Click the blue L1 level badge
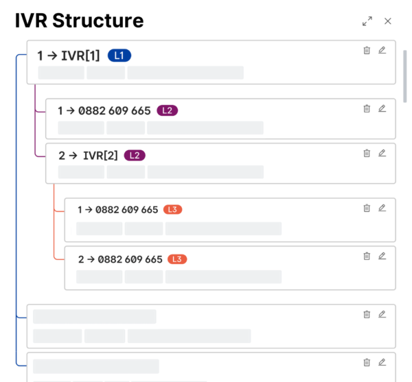Image resolution: width=412 pixels, height=382 pixels. click(x=119, y=56)
